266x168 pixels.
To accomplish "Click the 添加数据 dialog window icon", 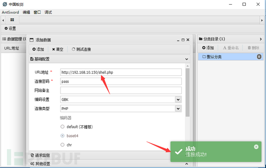I will 32,40.
